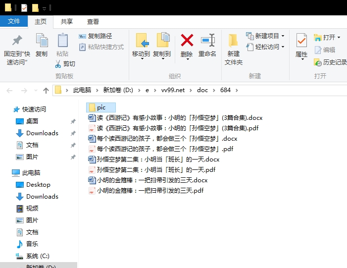Click the Properties (属性) checkmark icon
This screenshot has height=268, width=347.
point(301,40)
